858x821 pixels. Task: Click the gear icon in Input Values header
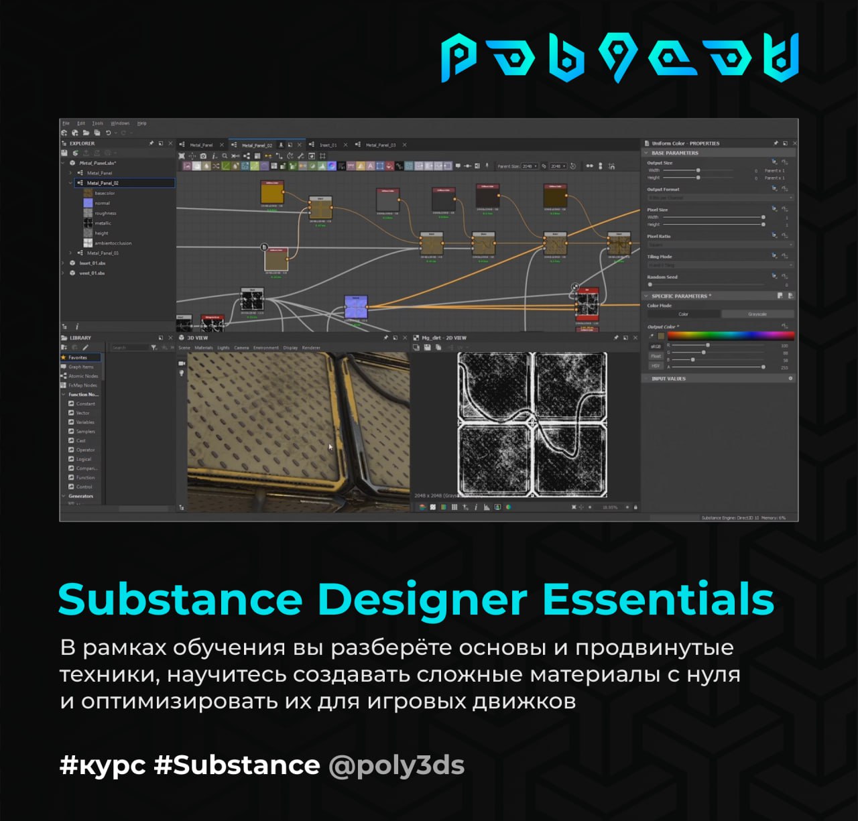(x=790, y=378)
